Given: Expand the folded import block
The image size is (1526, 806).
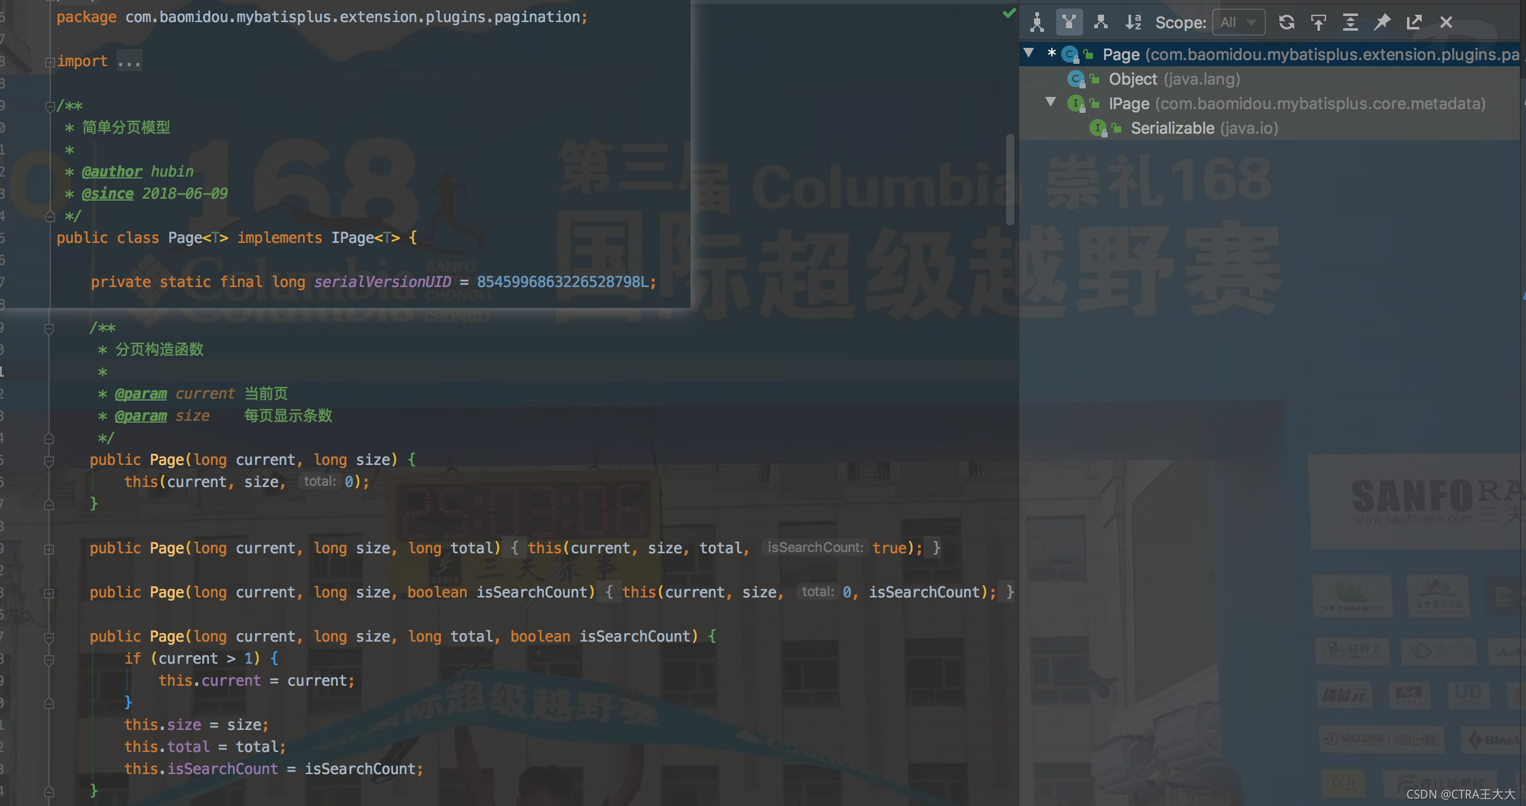Looking at the screenshot, I should pyautogui.click(x=50, y=62).
